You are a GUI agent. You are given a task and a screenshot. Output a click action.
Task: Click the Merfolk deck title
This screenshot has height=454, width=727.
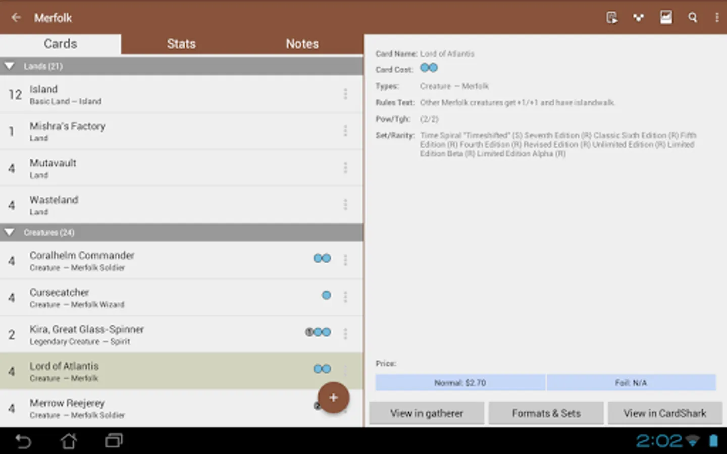click(x=53, y=18)
